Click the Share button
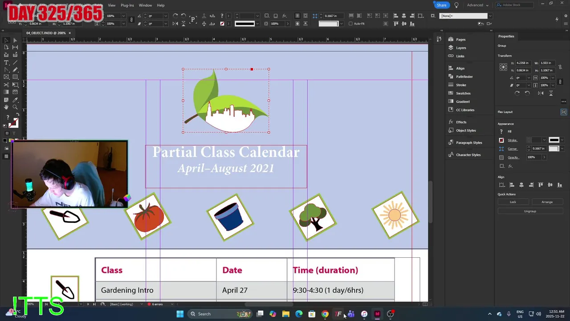Image resolution: width=570 pixels, height=321 pixels. coord(440,5)
